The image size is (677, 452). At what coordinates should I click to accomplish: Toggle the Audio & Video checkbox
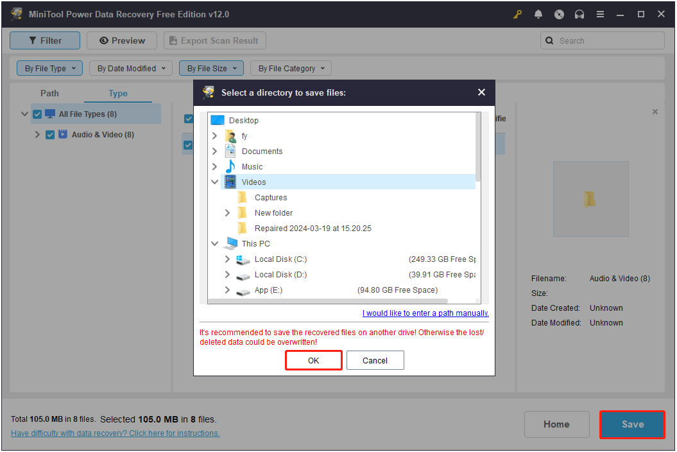click(x=50, y=135)
